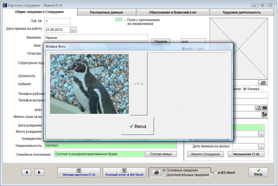Open date picker for 'Дата приема на работу'

(73, 30)
